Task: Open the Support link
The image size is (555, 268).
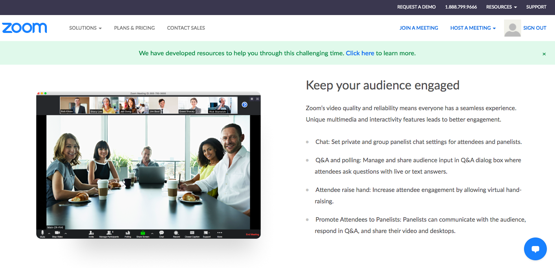Action: (x=536, y=7)
